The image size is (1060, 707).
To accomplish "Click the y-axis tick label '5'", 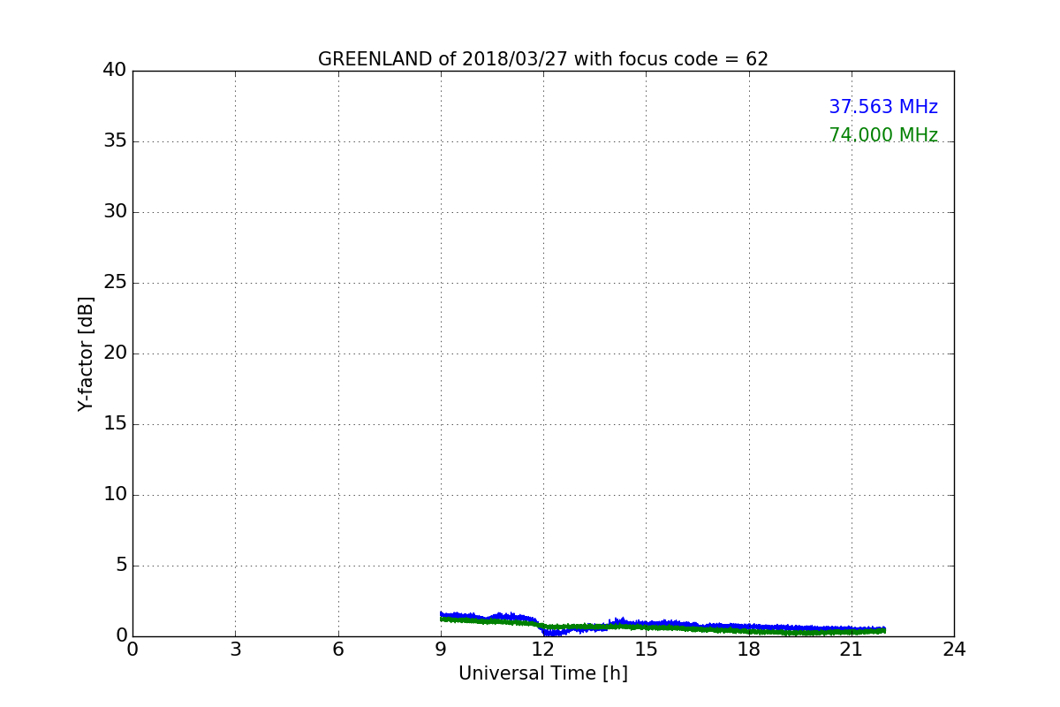I will 121,565.
